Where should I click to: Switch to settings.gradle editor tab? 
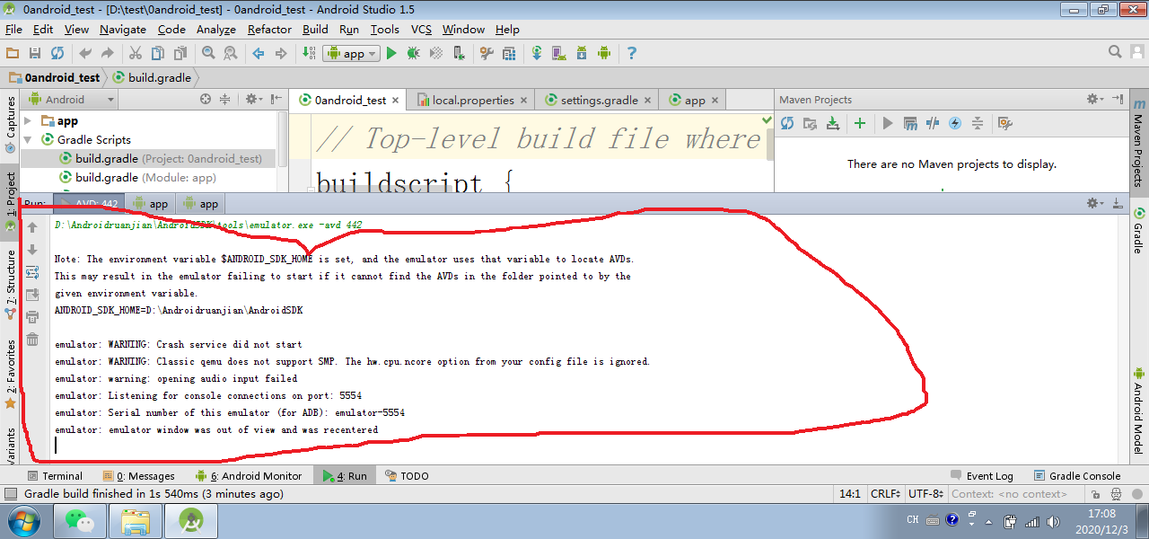coord(599,100)
